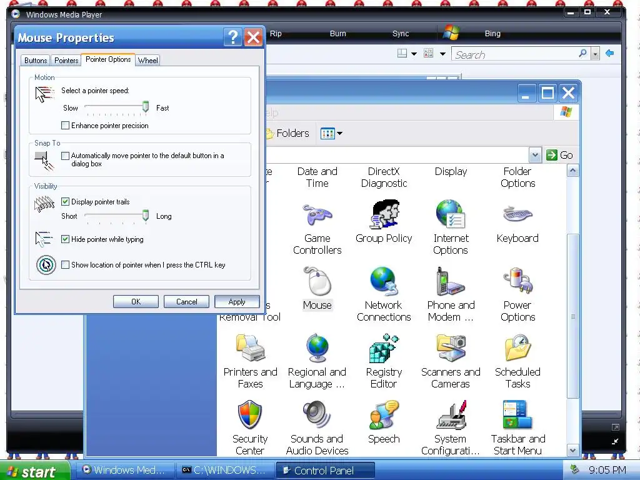The height and width of the screenshot is (480, 640).
Task: Open the Burn tab in Media Player
Action: click(x=338, y=34)
